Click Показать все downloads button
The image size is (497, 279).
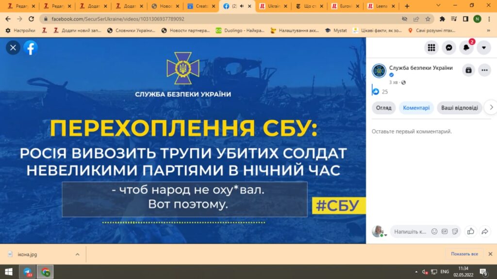pos(464,254)
